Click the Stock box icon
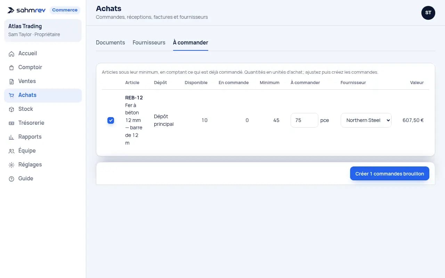This screenshot has height=278, width=445. 11,109
